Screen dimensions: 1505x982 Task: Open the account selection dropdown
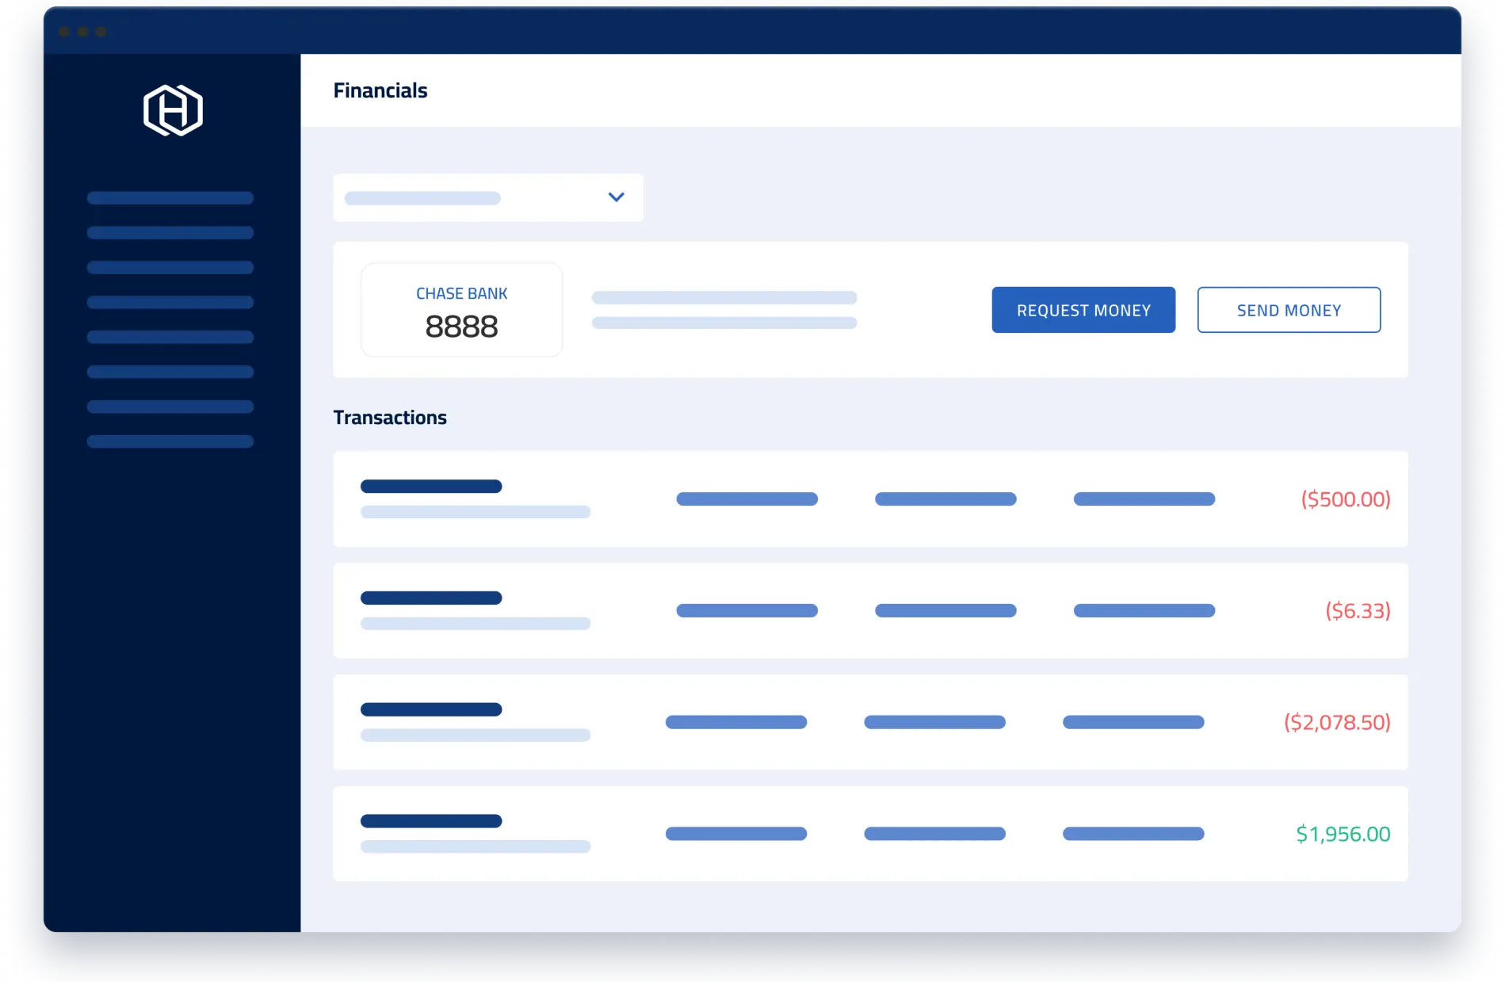coord(487,197)
